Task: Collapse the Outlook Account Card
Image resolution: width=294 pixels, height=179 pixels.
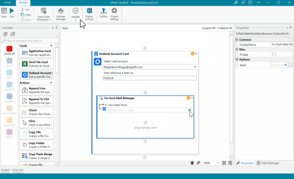Action: [x=196, y=54]
